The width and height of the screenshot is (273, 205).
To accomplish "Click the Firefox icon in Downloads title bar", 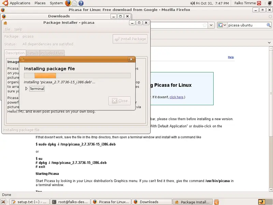I will 4,16.
